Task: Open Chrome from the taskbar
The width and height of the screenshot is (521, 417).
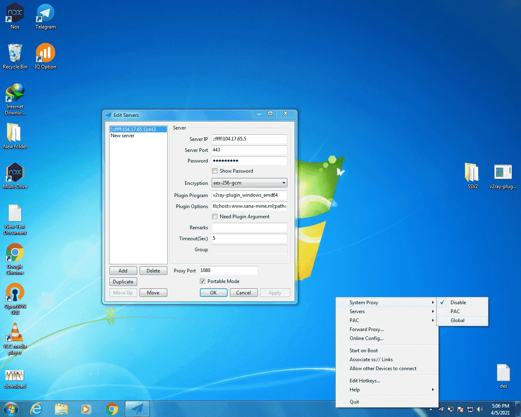Action: [x=112, y=409]
